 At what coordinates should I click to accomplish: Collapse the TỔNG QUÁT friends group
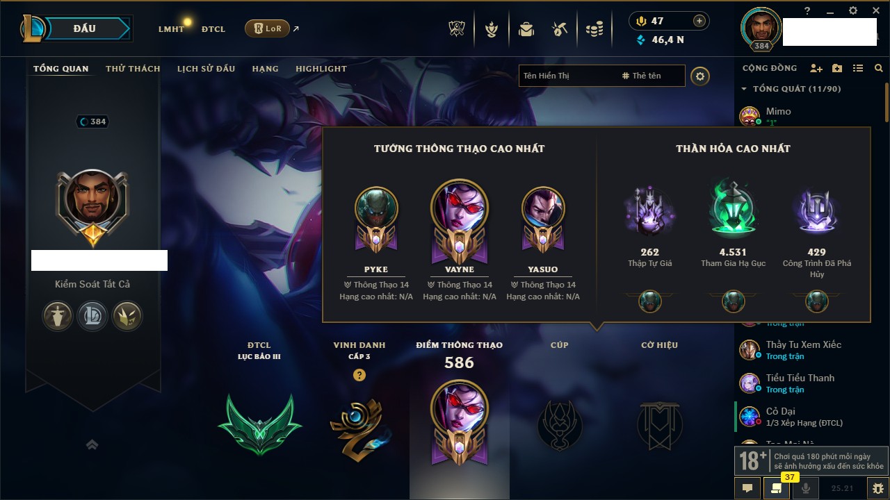(744, 89)
